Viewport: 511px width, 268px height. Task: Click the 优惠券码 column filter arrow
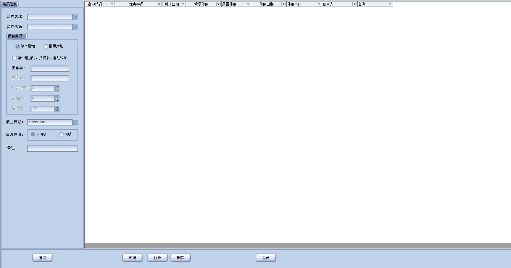159,4
